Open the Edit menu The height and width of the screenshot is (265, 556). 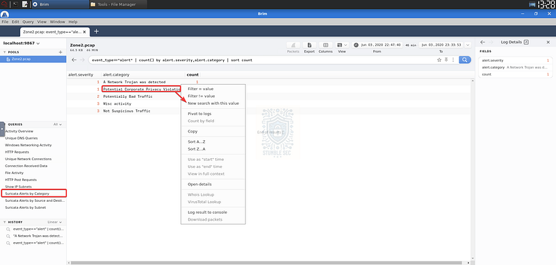pos(15,22)
